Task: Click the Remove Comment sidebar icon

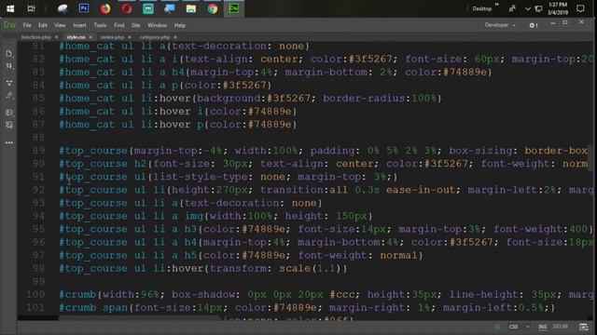Action: 9,125
